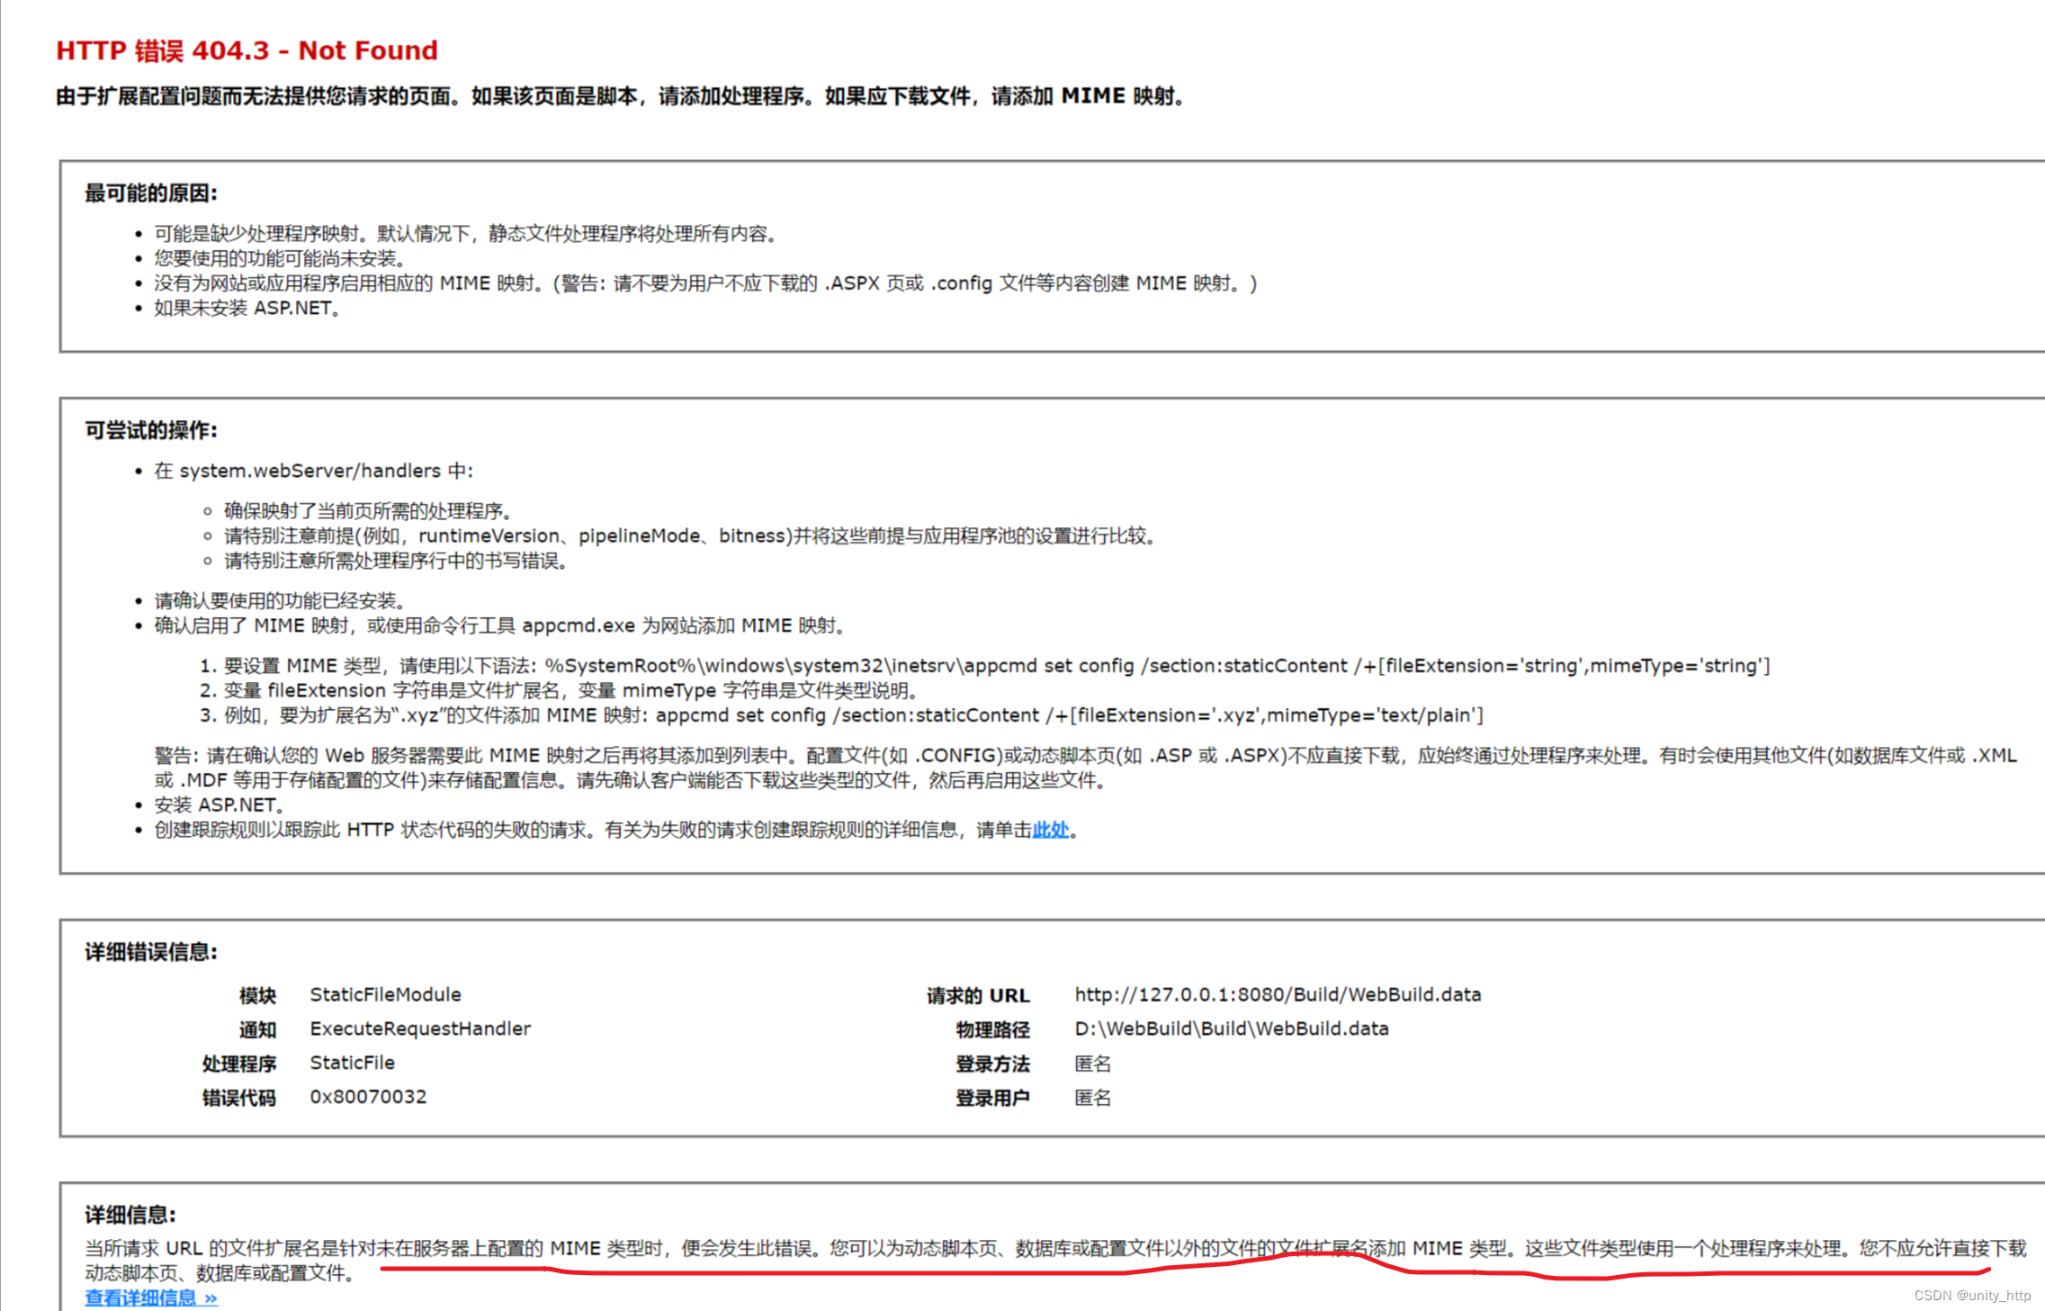Click the bold summary sentence starting '由于扩展配置问题'
The height and width of the screenshot is (1311, 2045).
(621, 96)
